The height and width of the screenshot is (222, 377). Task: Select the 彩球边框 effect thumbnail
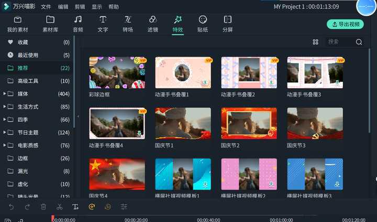[117, 72]
